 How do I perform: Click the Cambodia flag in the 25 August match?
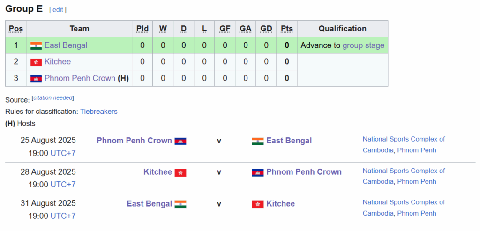(180, 141)
